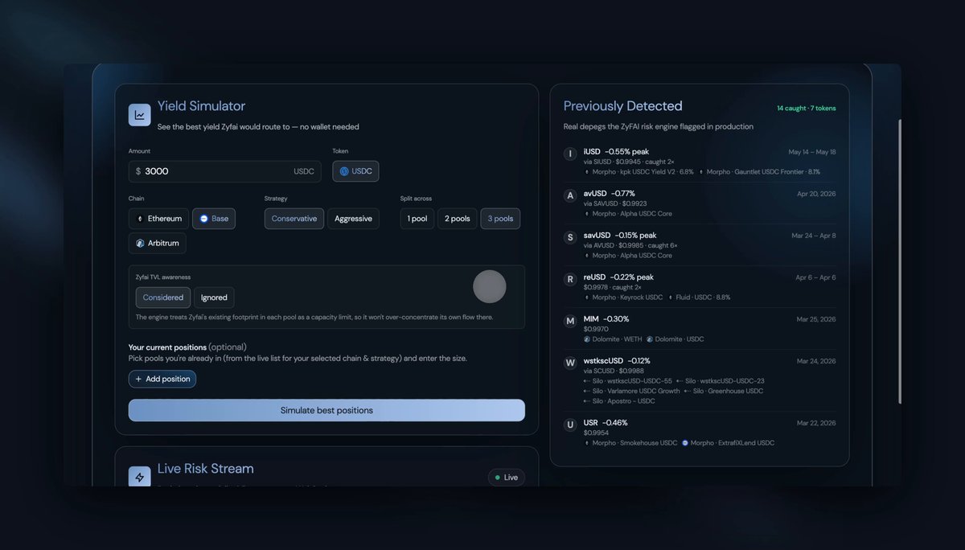
Task: Split across 2 pools
Action: pyautogui.click(x=458, y=219)
